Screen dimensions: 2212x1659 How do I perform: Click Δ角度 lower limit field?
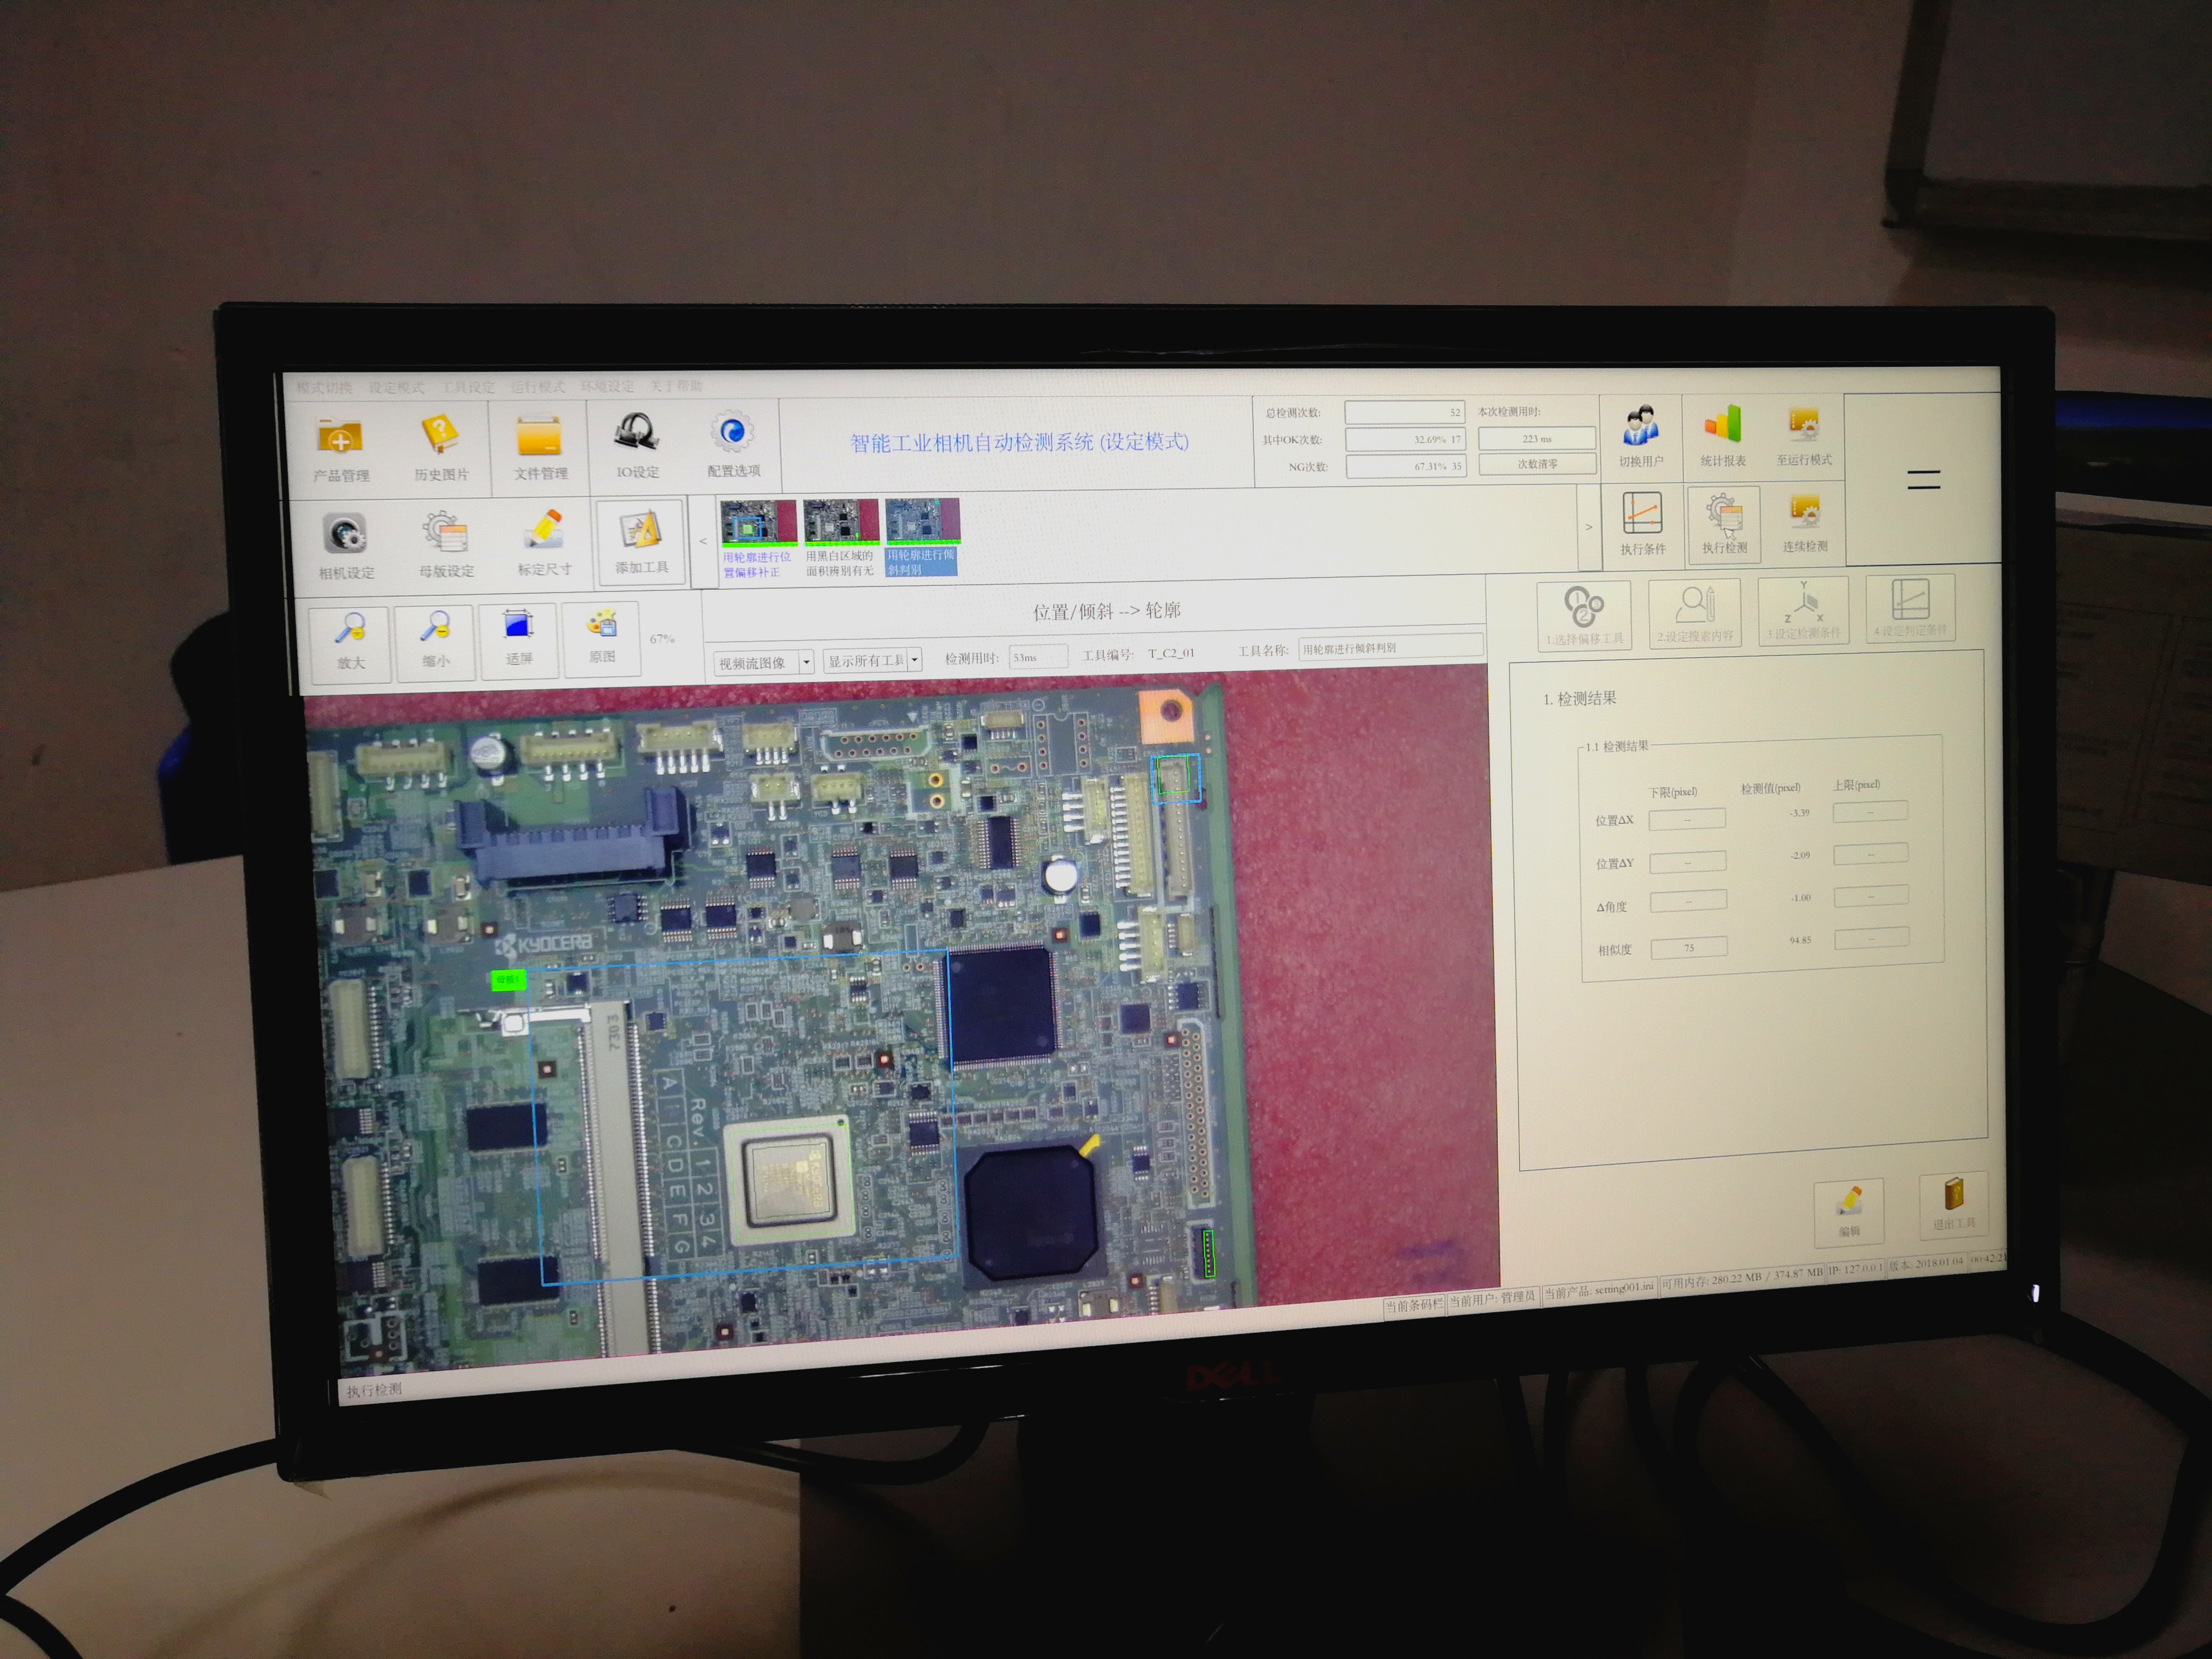pyautogui.click(x=1689, y=902)
